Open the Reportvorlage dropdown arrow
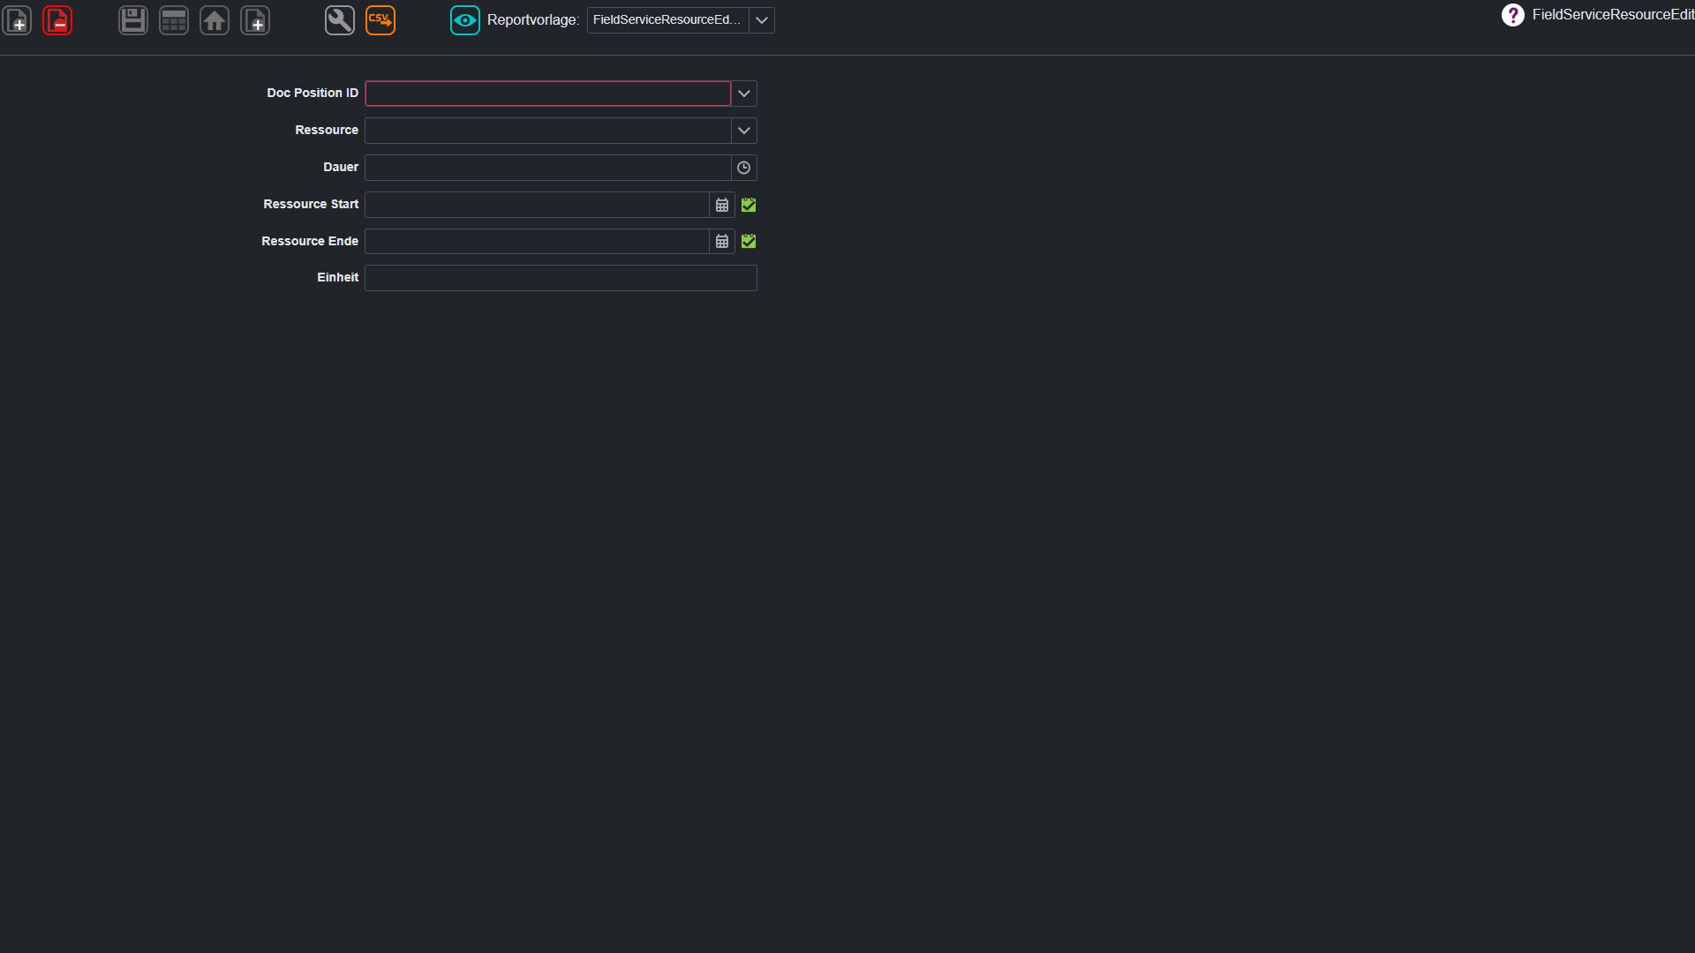The height and width of the screenshot is (953, 1695). coord(762,20)
